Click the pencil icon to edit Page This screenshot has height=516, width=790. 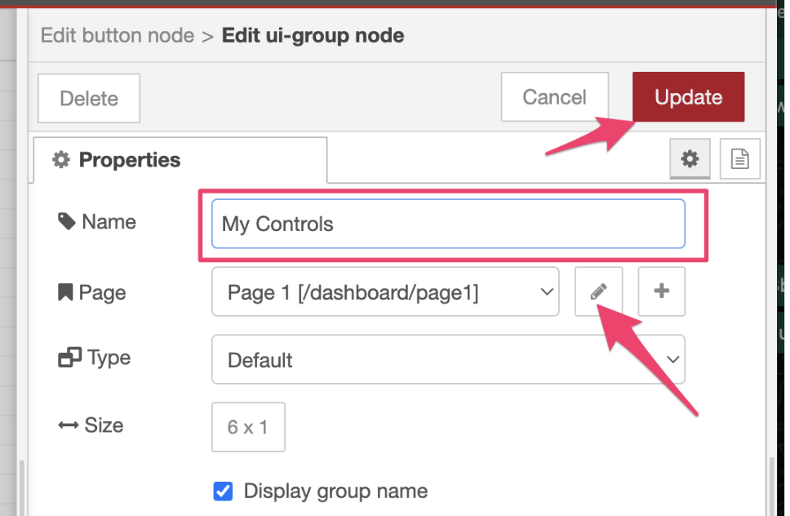(598, 291)
